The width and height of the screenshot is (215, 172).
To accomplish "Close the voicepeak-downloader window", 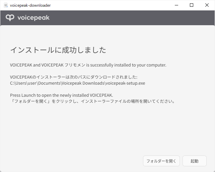I will coord(207,5).
